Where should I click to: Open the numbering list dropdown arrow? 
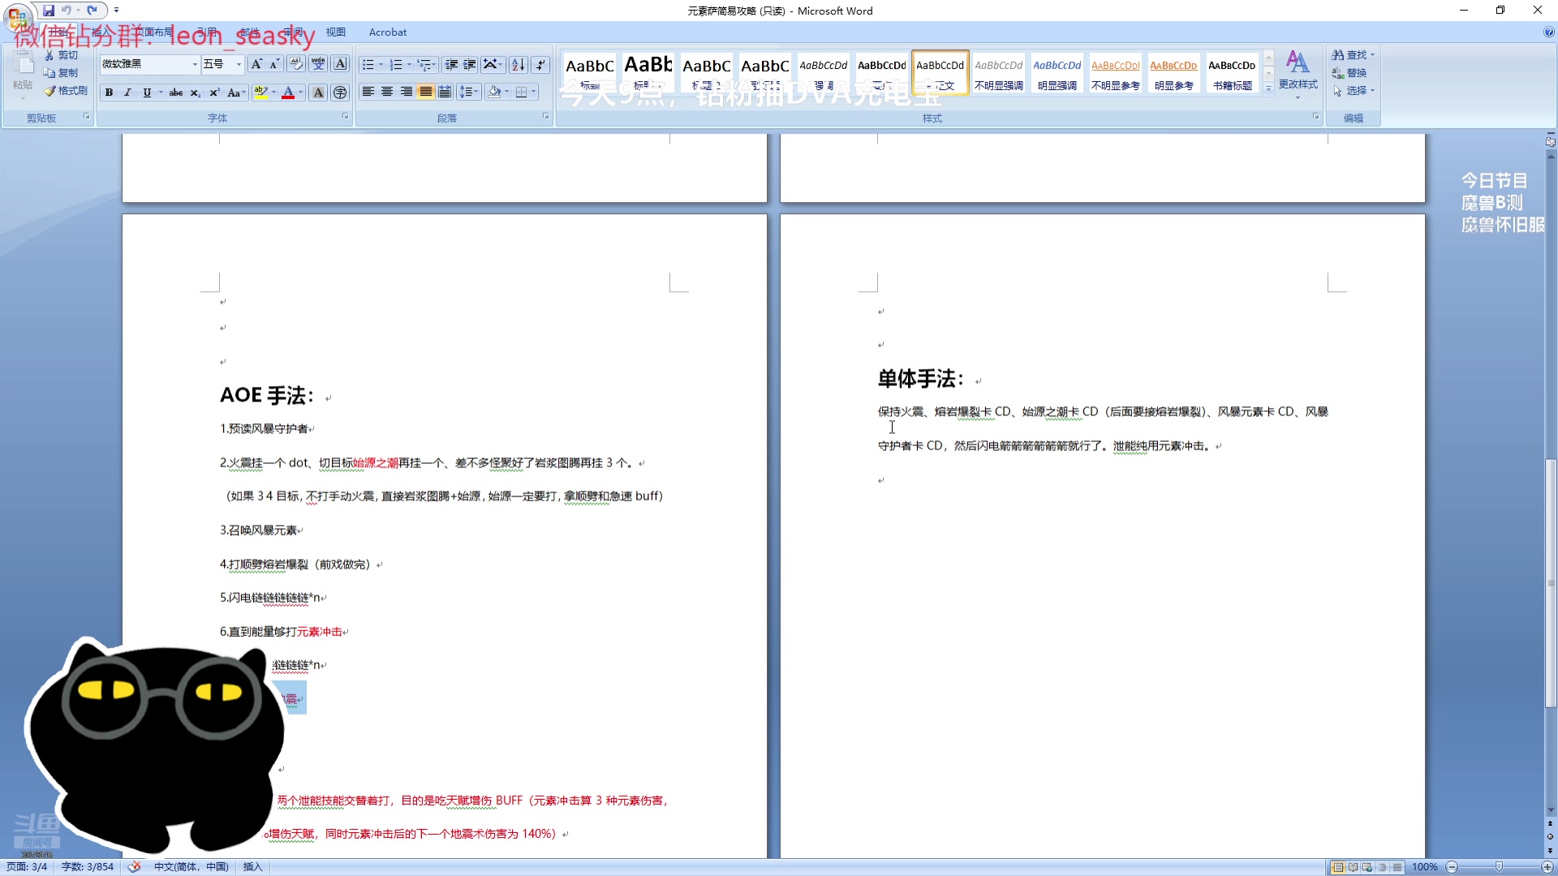tap(409, 64)
